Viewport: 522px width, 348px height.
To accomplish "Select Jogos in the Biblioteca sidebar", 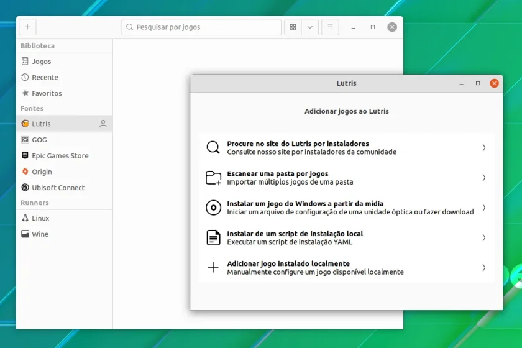I will click(64, 62).
